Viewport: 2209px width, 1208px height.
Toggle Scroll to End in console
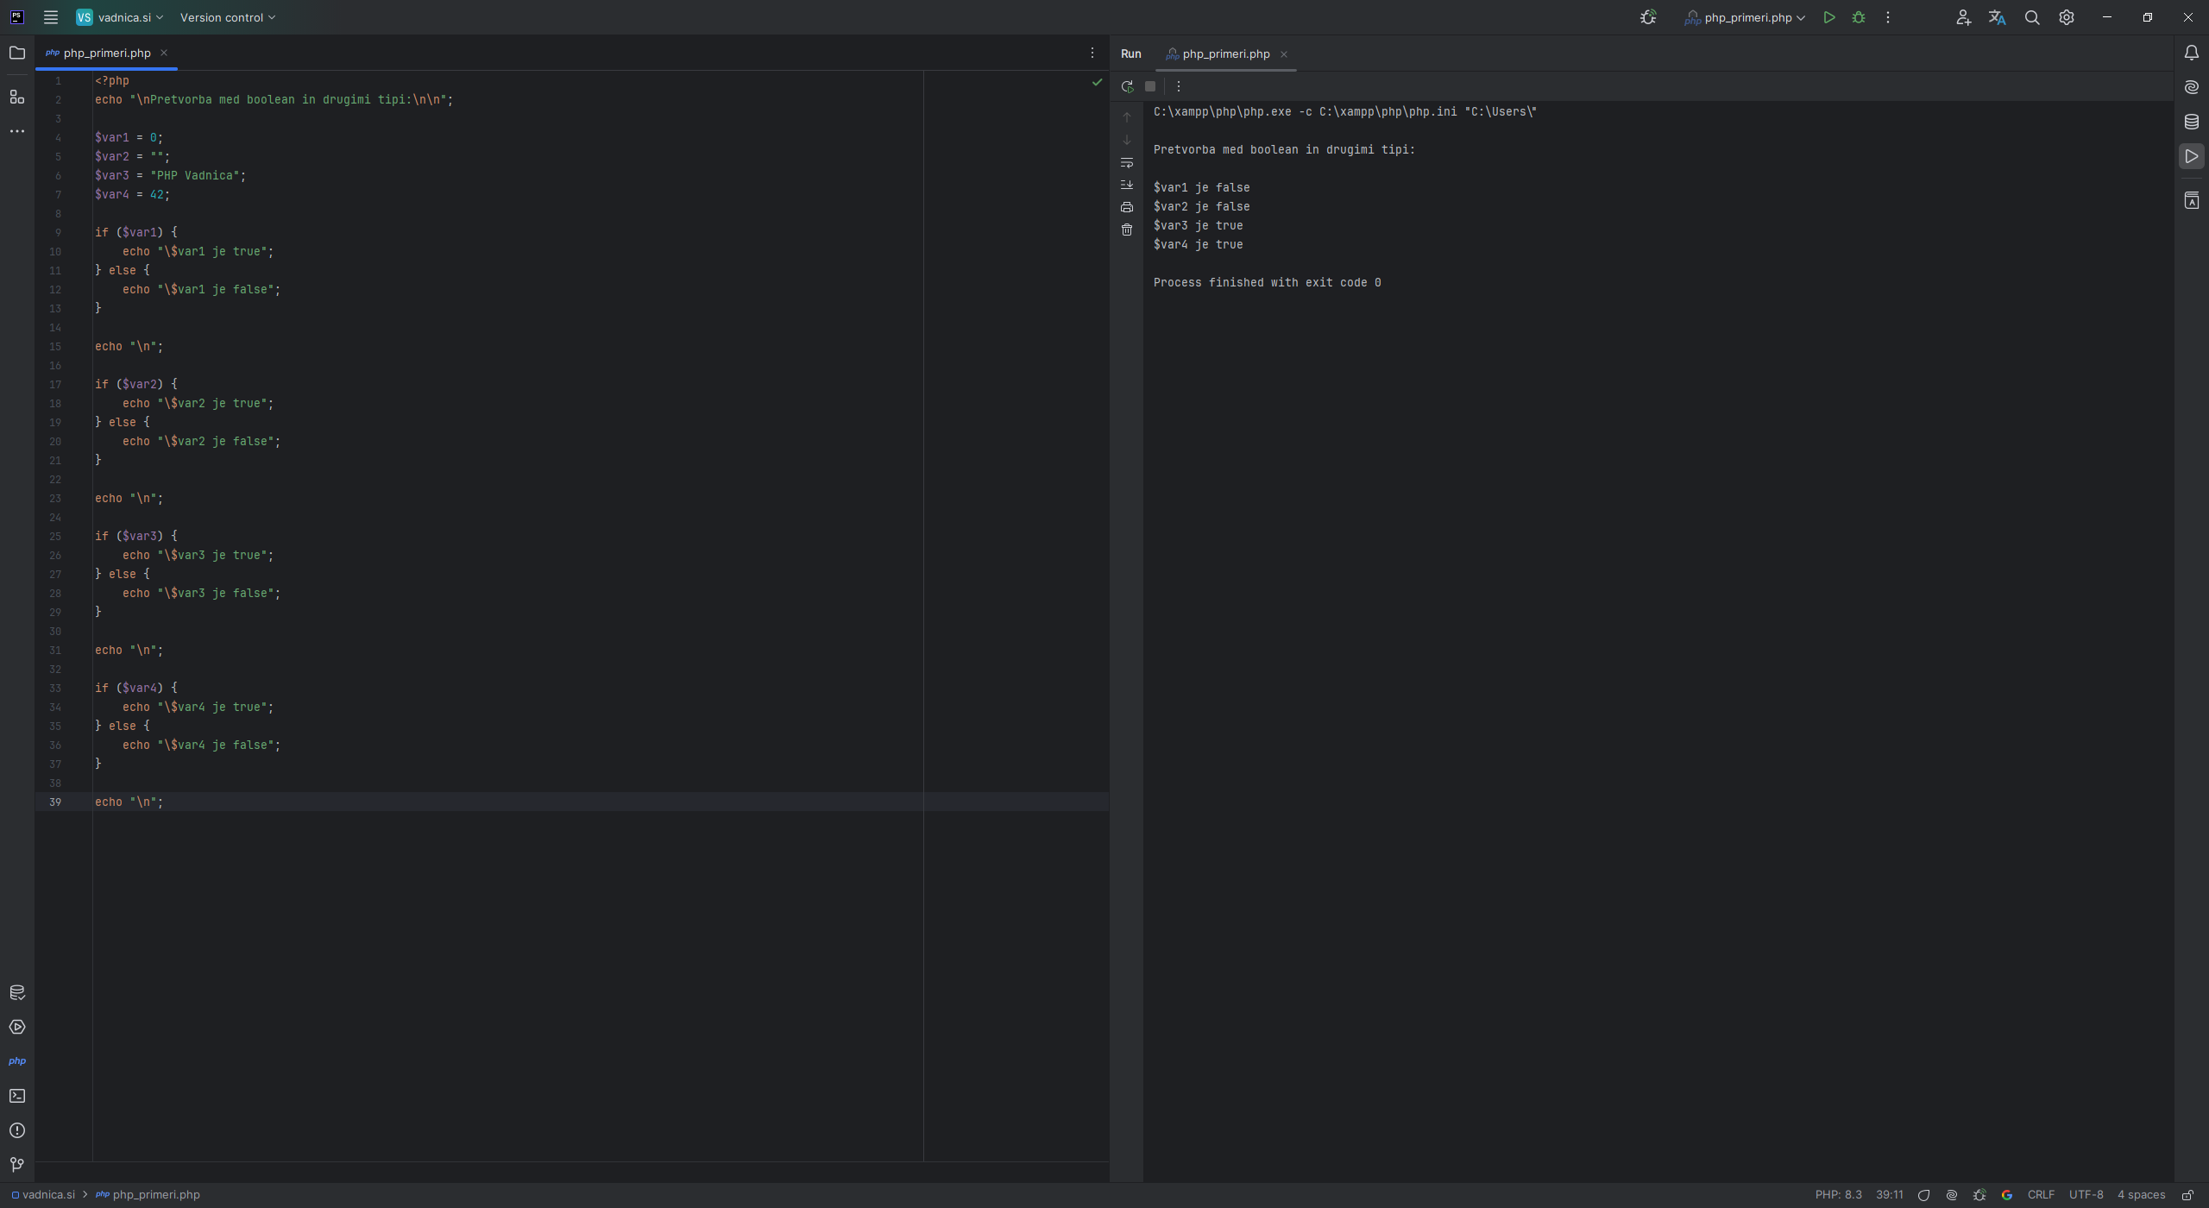point(1127,186)
